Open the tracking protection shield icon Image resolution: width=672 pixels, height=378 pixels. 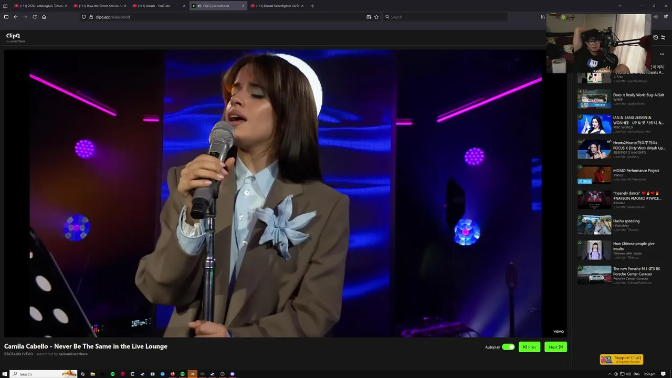tap(83, 17)
